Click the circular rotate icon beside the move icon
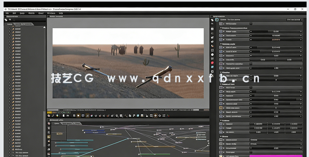Image resolution: width=309 pixels, height=157 pixels. pos(160,116)
